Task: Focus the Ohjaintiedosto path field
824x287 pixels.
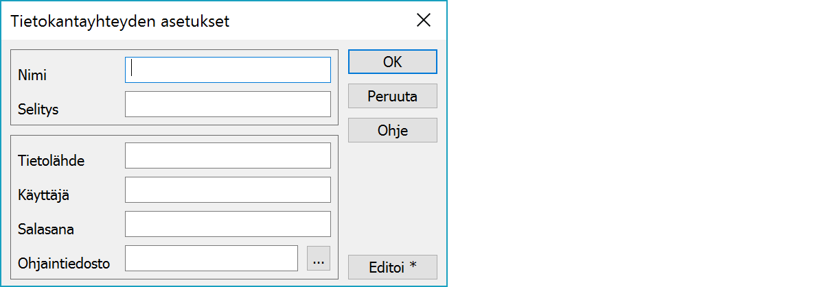Action: point(211,258)
